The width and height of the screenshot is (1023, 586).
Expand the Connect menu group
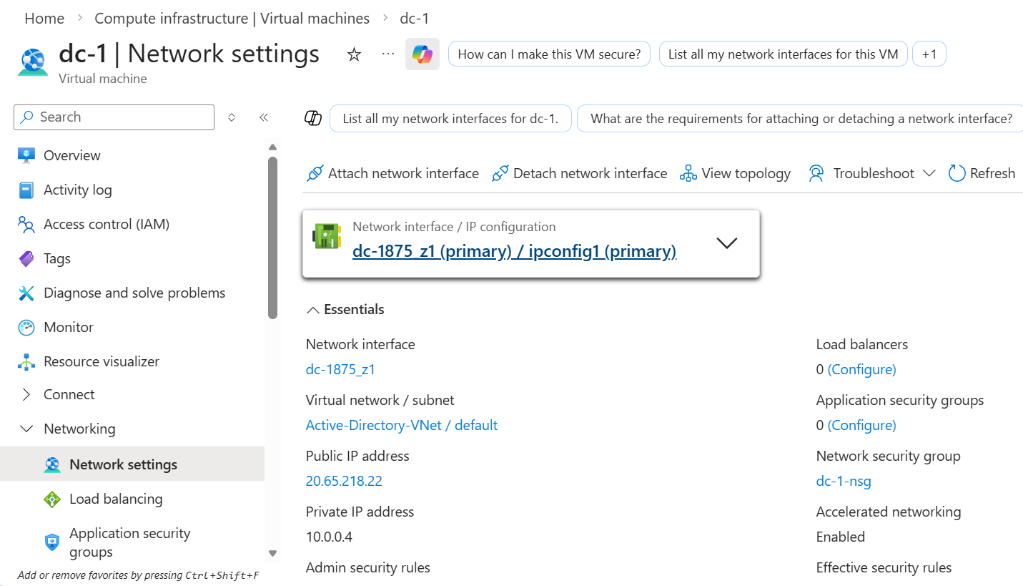tap(27, 394)
